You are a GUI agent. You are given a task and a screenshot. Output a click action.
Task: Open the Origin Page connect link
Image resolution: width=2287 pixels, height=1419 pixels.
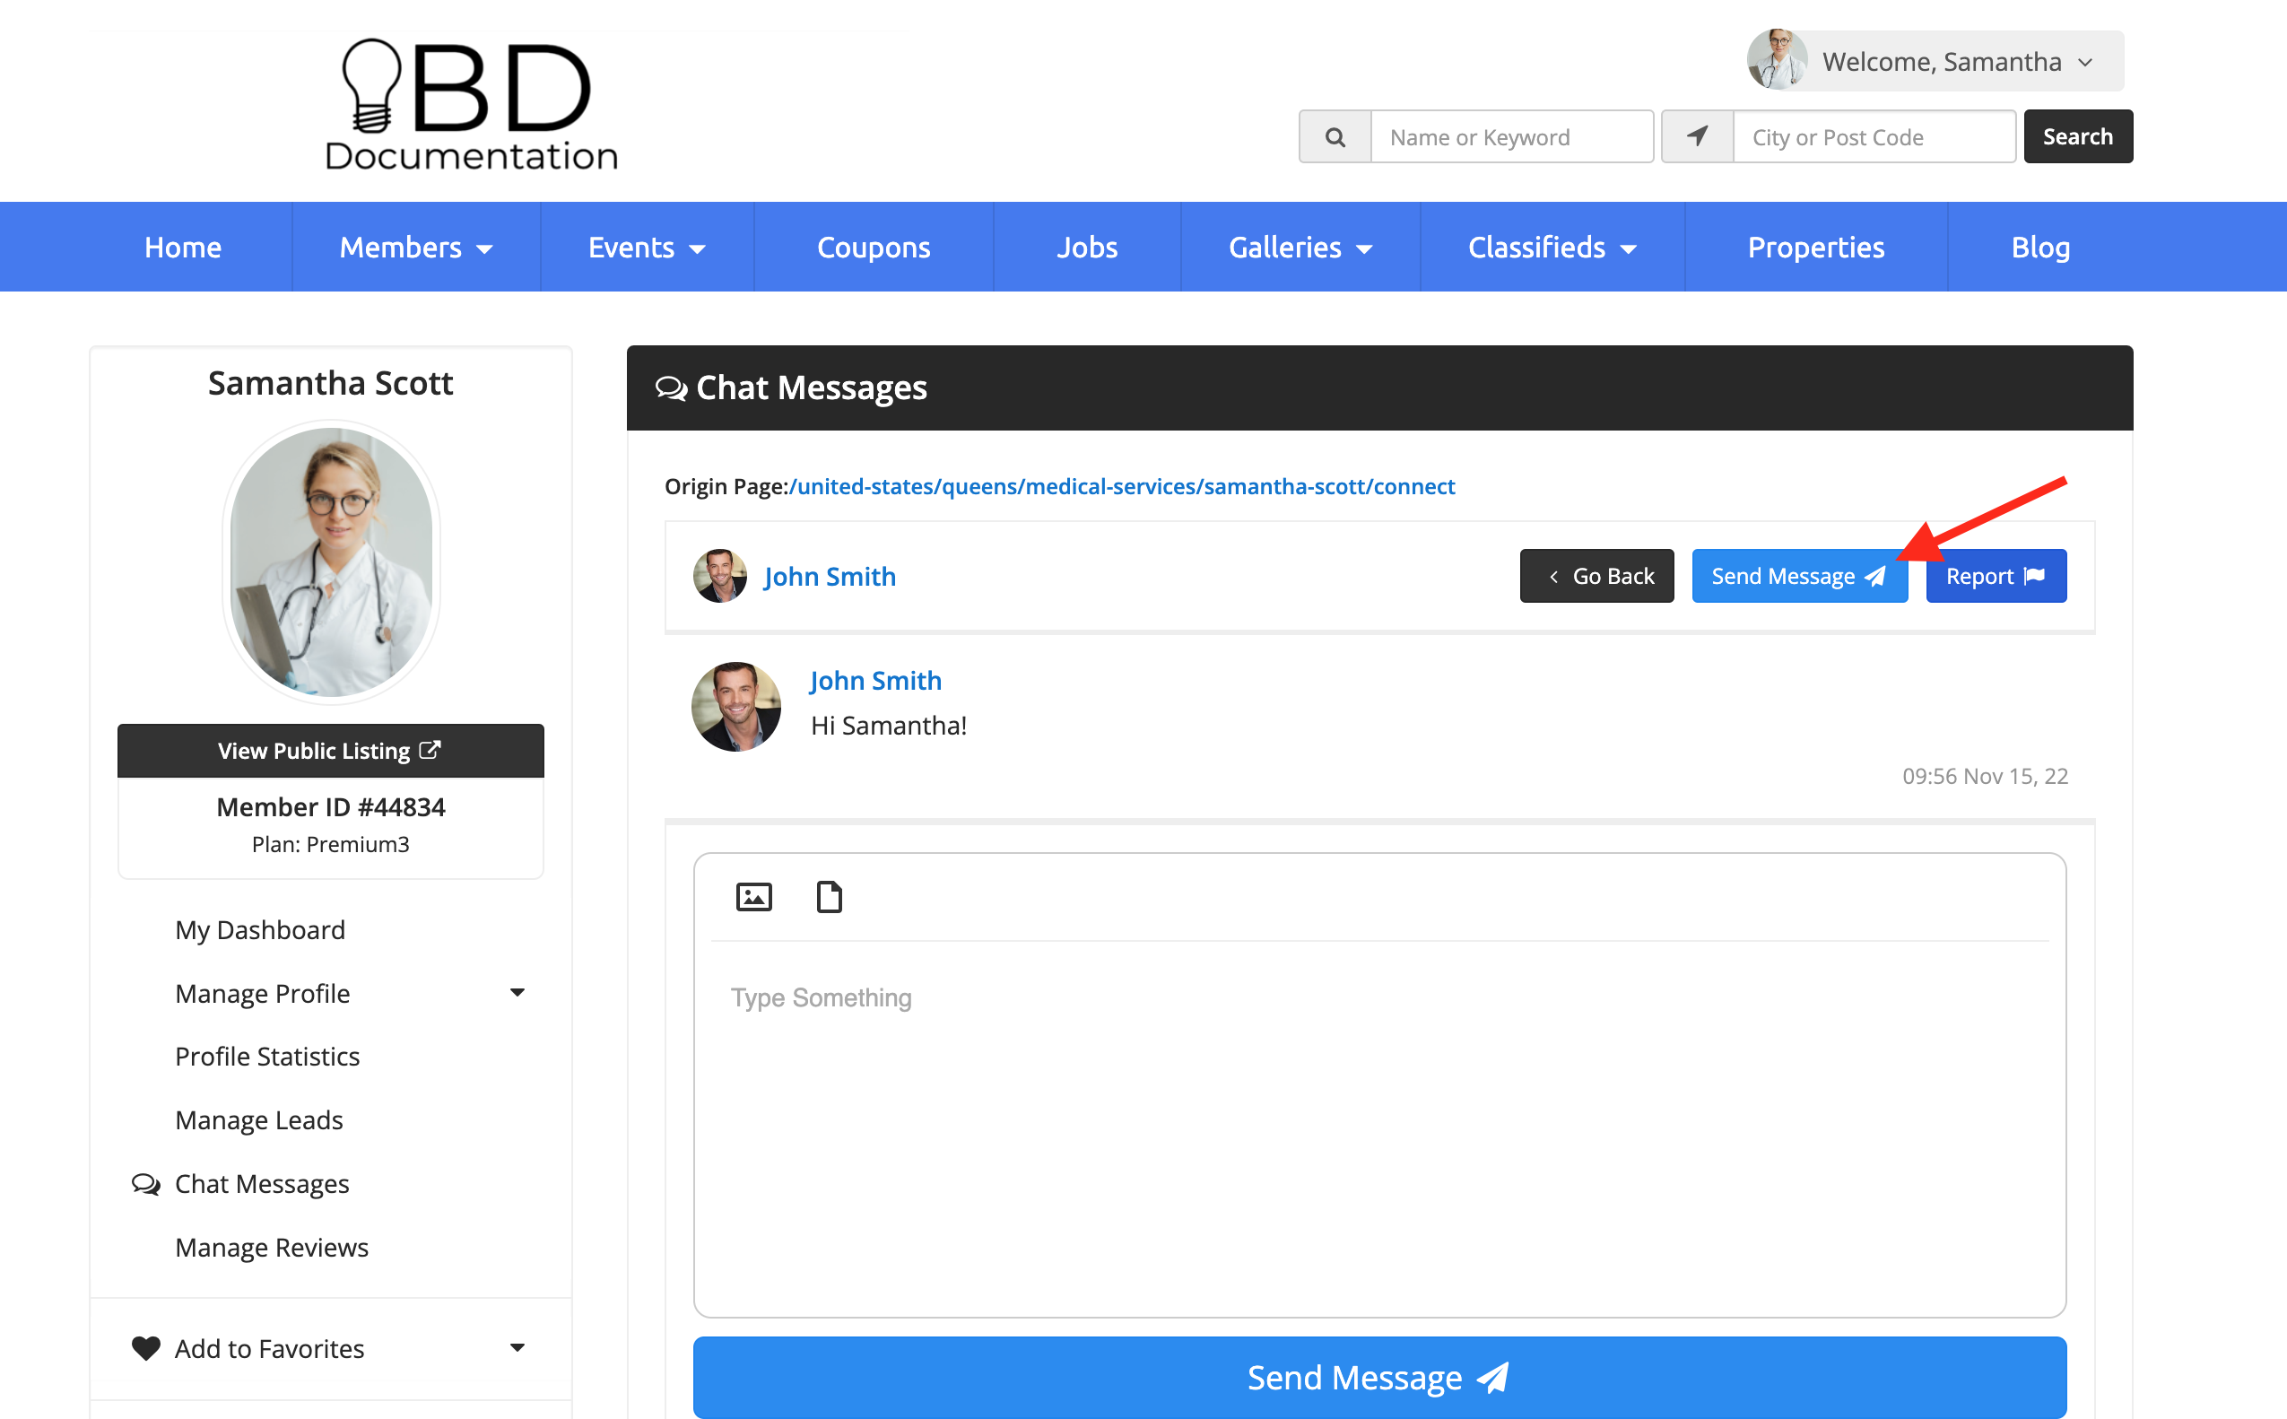tap(1121, 486)
